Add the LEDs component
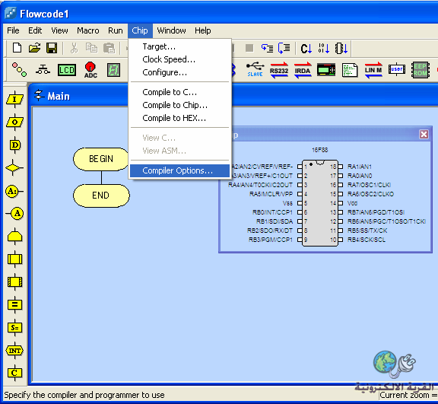Screen dimensions: 438x404 tap(19, 69)
